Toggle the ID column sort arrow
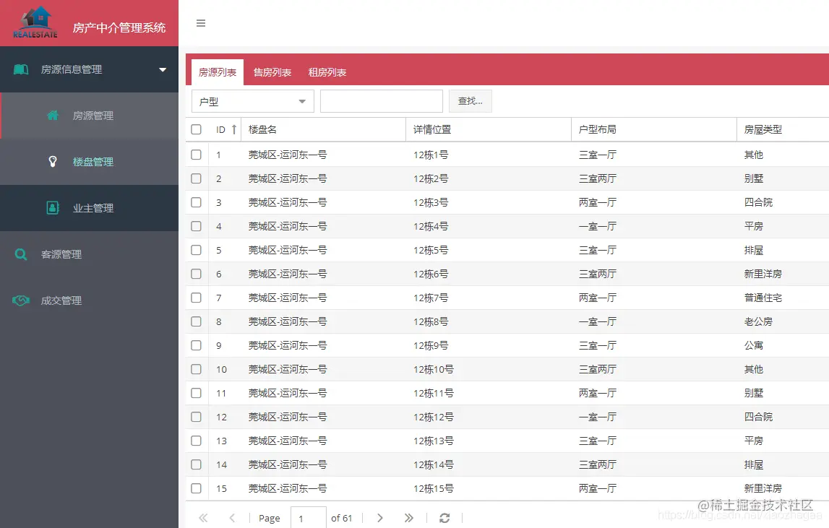The image size is (829, 528). (x=235, y=129)
